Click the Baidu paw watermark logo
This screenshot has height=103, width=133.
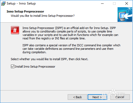[x=113, y=93]
